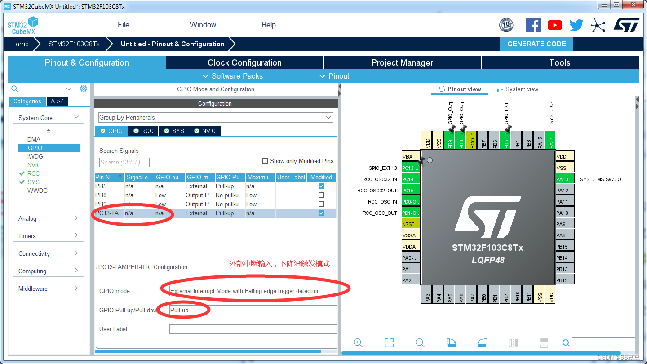Switch to Tools tab
Viewport: 647px width, 364px height.
click(560, 62)
